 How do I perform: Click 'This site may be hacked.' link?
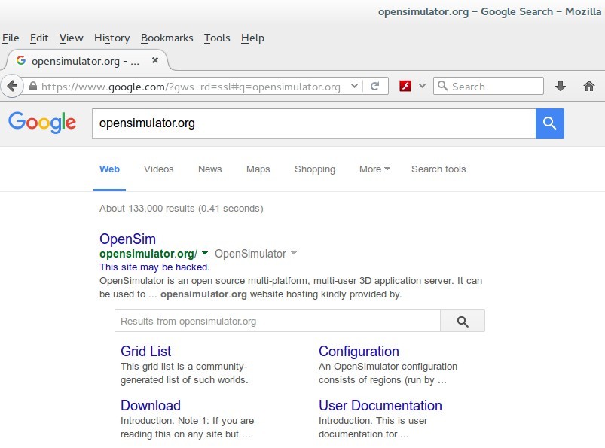(154, 267)
